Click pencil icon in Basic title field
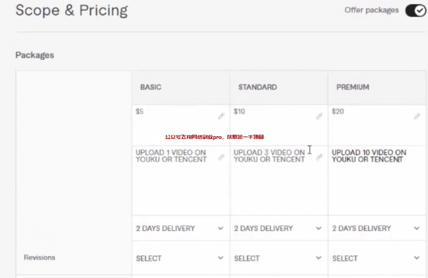This screenshot has height=278, width=428. click(221, 116)
